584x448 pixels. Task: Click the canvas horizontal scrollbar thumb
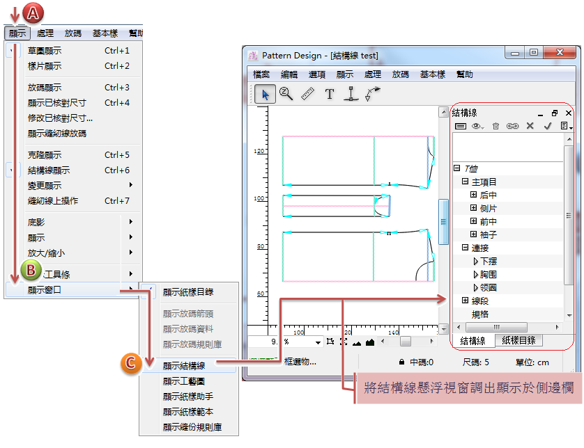point(405,342)
